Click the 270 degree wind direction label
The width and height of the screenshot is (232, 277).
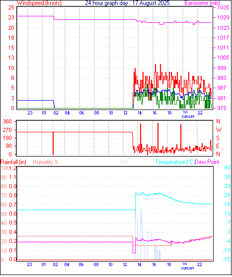pyautogui.click(x=7, y=130)
